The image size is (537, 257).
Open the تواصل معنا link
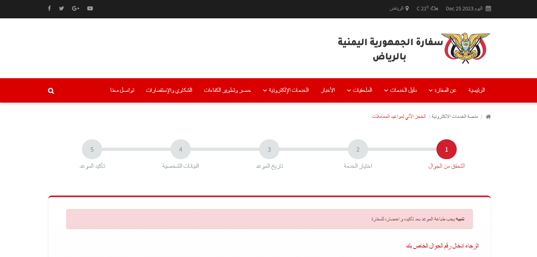coord(123,90)
